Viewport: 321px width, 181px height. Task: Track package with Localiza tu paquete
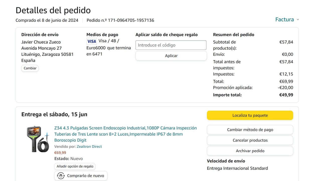click(x=250, y=115)
